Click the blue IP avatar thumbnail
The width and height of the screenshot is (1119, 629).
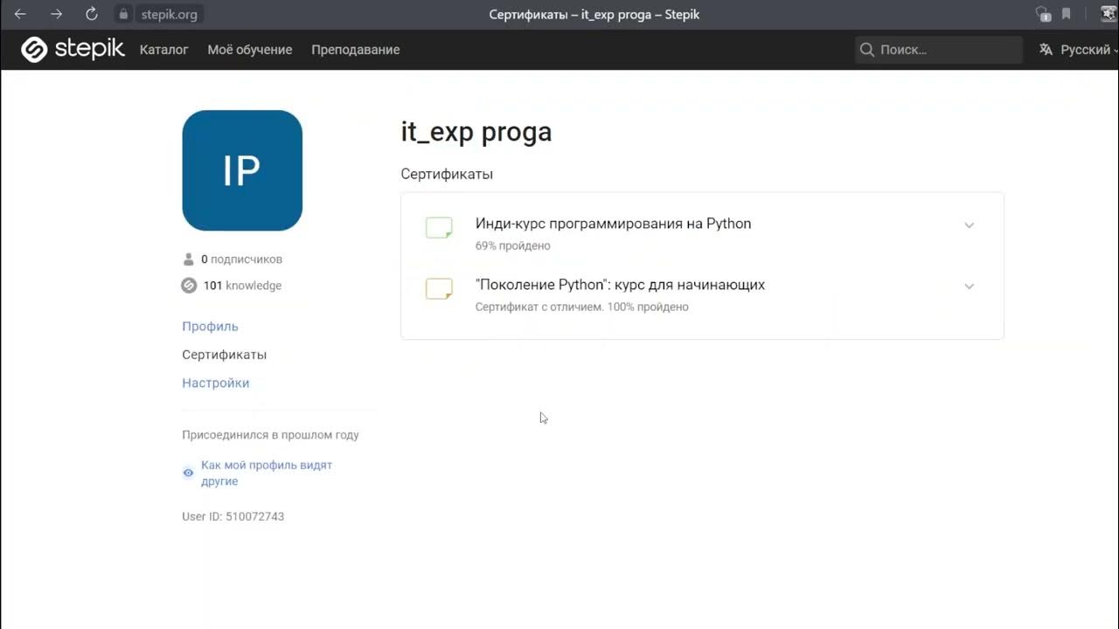pyautogui.click(x=242, y=170)
